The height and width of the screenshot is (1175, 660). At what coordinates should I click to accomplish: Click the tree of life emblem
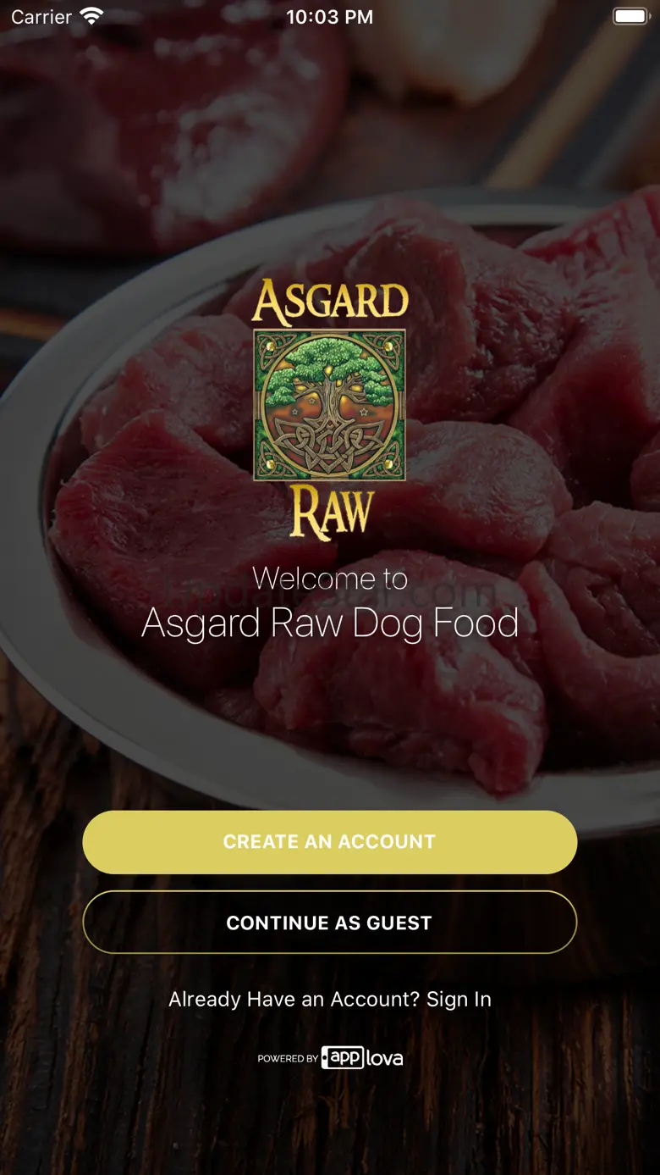pyautogui.click(x=330, y=405)
